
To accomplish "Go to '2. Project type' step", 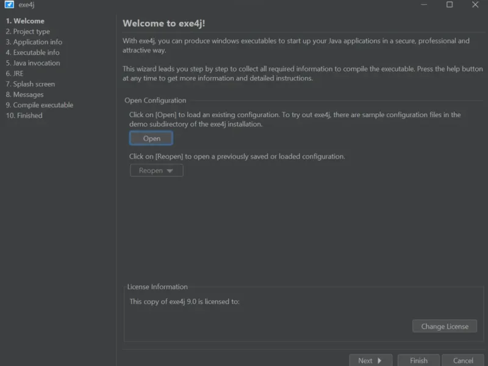I will point(27,32).
